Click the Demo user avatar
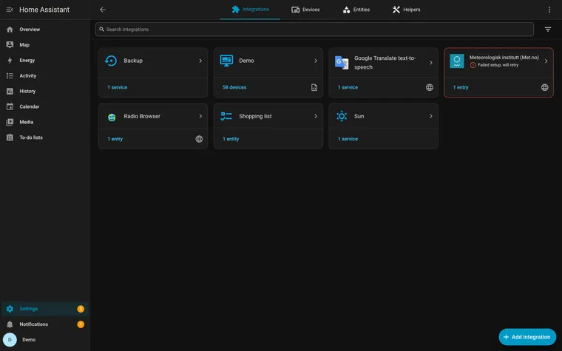 coord(10,339)
